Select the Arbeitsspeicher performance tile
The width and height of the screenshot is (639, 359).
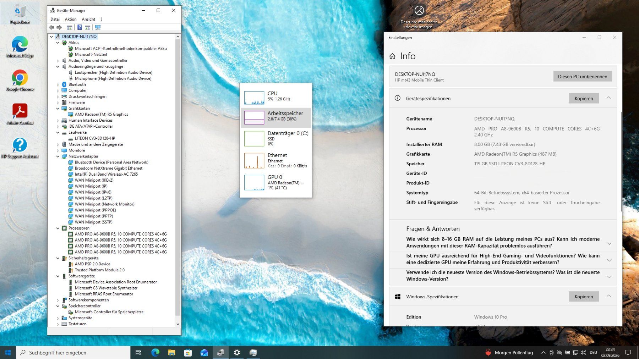pos(276,117)
